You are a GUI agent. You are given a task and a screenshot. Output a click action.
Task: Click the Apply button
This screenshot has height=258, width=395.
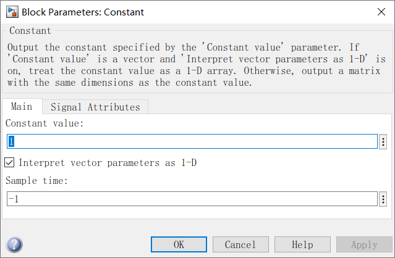(x=364, y=244)
